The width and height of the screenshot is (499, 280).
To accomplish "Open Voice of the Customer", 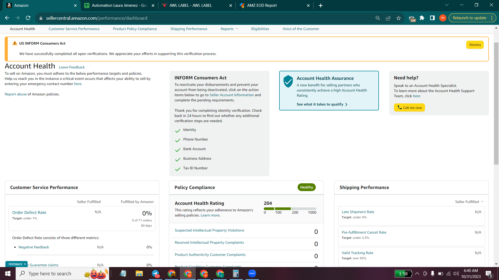I will pyautogui.click(x=301, y=29).
